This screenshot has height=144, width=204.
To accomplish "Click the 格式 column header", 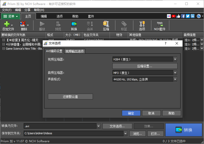I will (x=55, y=35).
